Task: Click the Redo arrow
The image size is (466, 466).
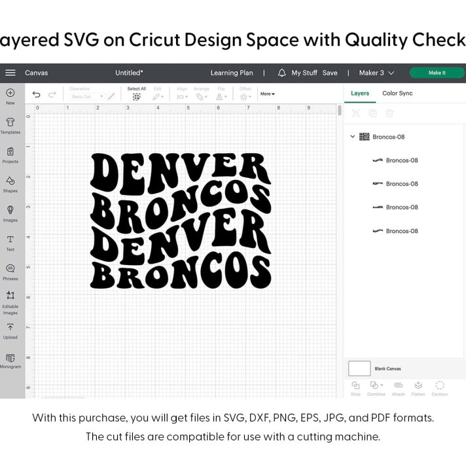Action: [x=52, y=94]
